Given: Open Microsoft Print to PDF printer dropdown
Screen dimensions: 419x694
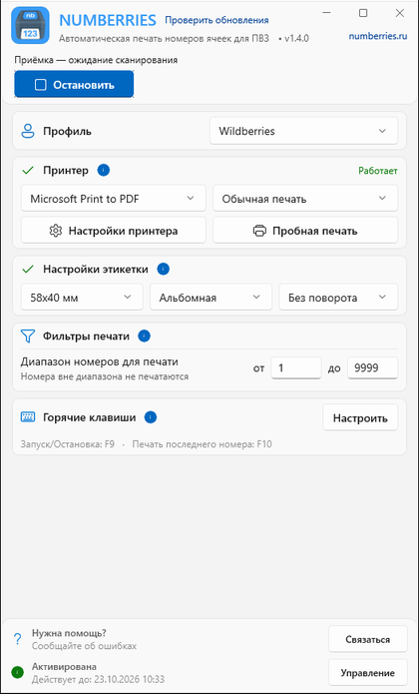Looking at the screenshot, I should [x=114, y=199].
